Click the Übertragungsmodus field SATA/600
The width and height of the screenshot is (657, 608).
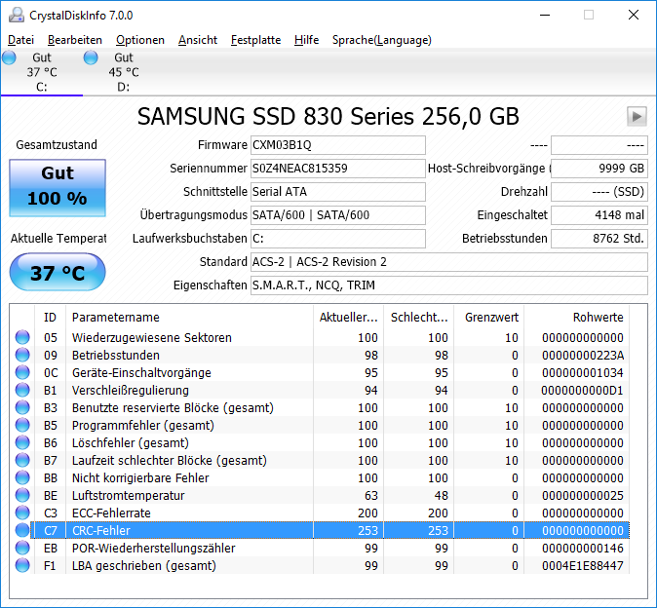coord(337,215)
